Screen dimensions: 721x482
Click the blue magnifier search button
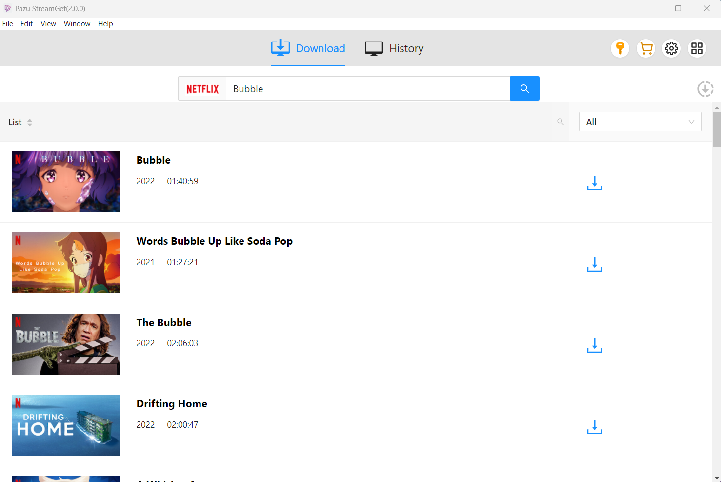(x=525, y=88)
